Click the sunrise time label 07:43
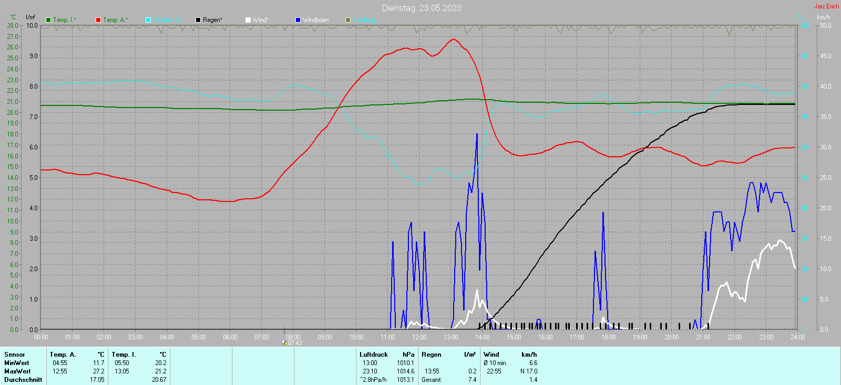 click(295, 343)
